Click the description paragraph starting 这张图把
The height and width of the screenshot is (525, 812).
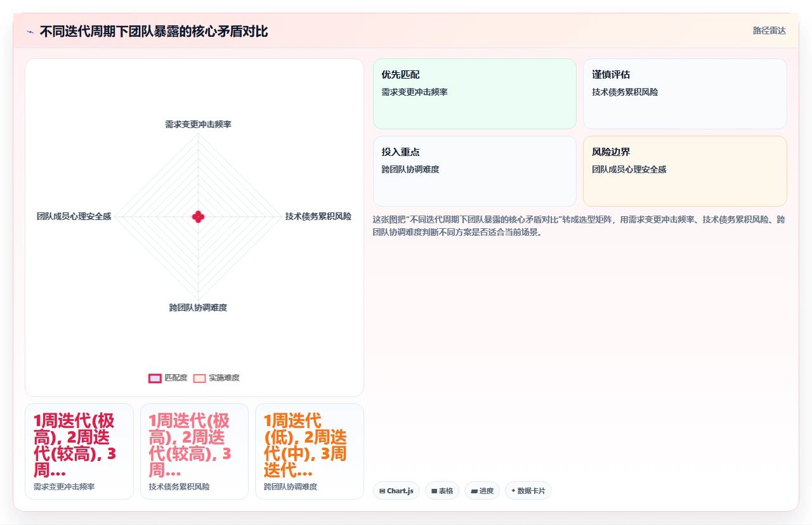[579, 226]
